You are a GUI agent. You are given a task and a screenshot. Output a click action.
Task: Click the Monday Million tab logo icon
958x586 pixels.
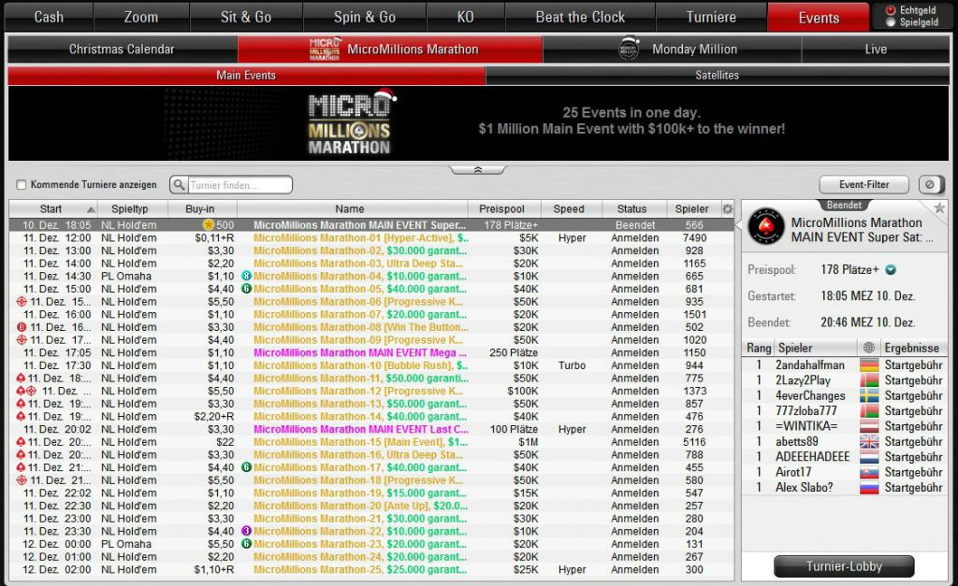pyautogui.click(x=628, y=49)
